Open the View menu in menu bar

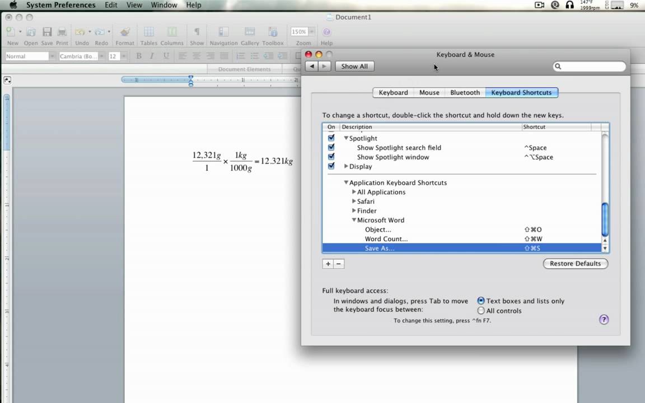coord(134,5)
